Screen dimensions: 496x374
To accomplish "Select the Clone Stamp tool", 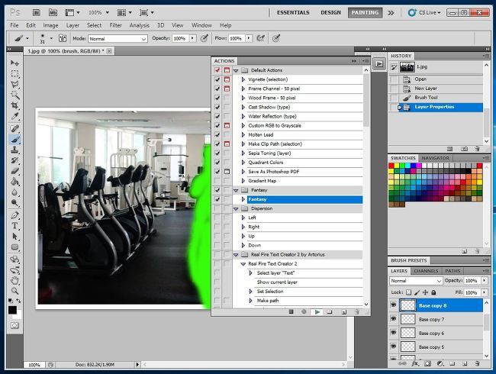I will tap(14, 150).
